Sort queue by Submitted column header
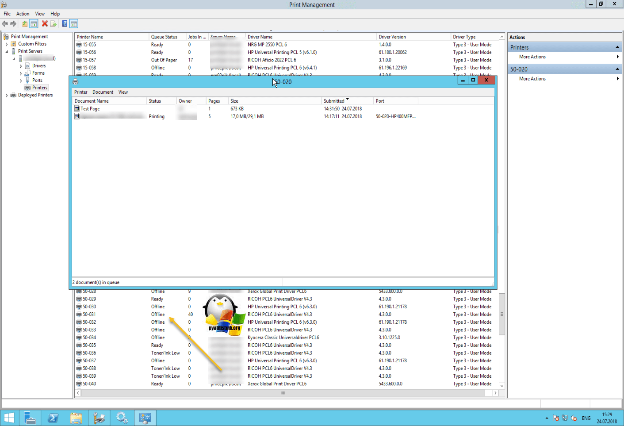 point(334,101)
